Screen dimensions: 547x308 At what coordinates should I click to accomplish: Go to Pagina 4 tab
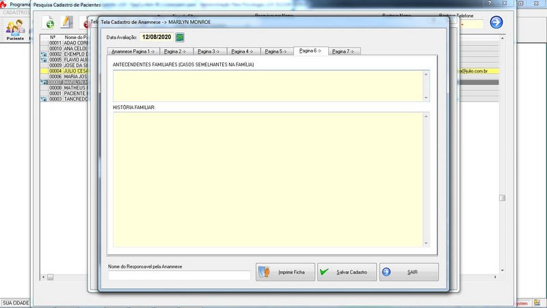pyautogui.click(x=242, y=51)
